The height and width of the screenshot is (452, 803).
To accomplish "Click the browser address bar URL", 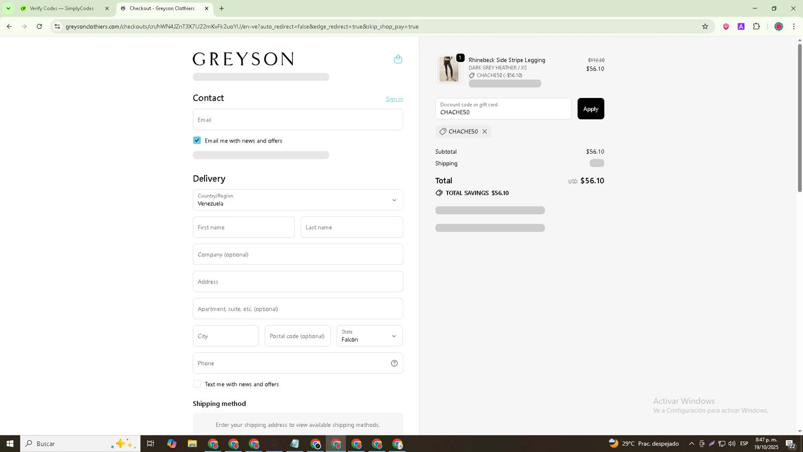I will [x=242, y=26].
